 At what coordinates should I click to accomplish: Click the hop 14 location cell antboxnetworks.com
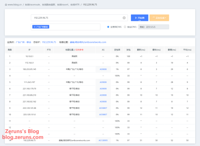click(x=74, y=140)
